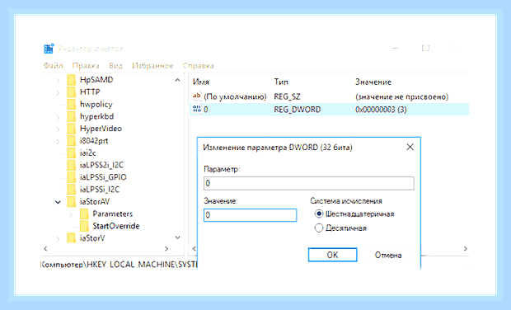Select the Десятичная radio button
The image size is (511, 310).
[x=319, y=228]
